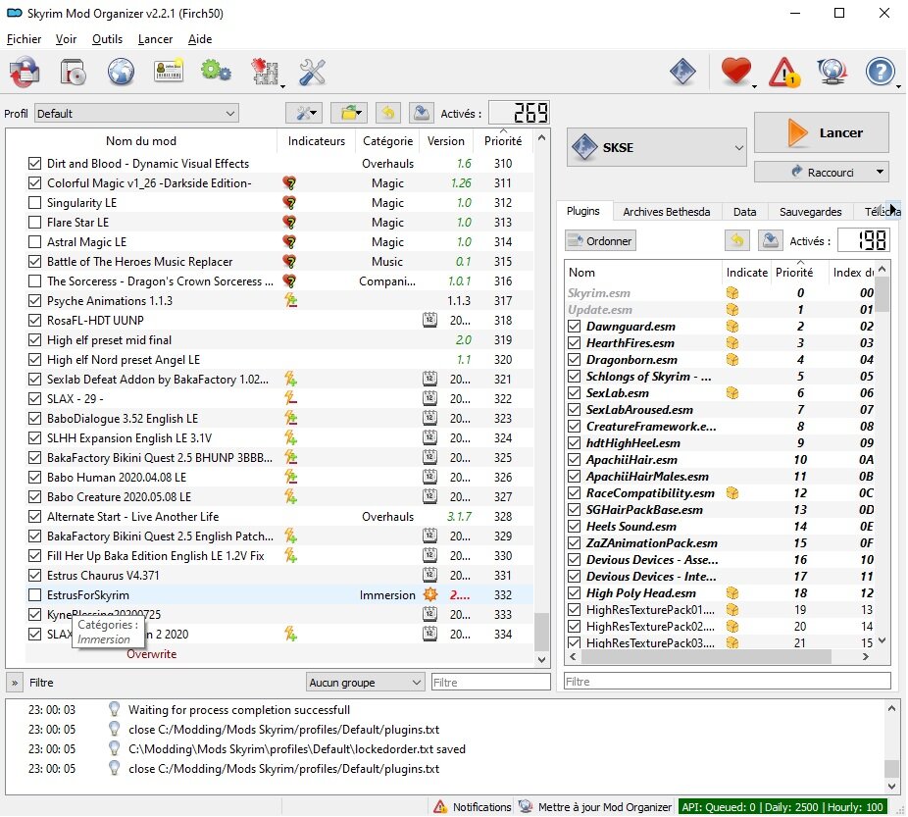Open the Profil Default dropdown
Image resolution: width=908 pixels, height=817 pixels.
click(136, 114)
